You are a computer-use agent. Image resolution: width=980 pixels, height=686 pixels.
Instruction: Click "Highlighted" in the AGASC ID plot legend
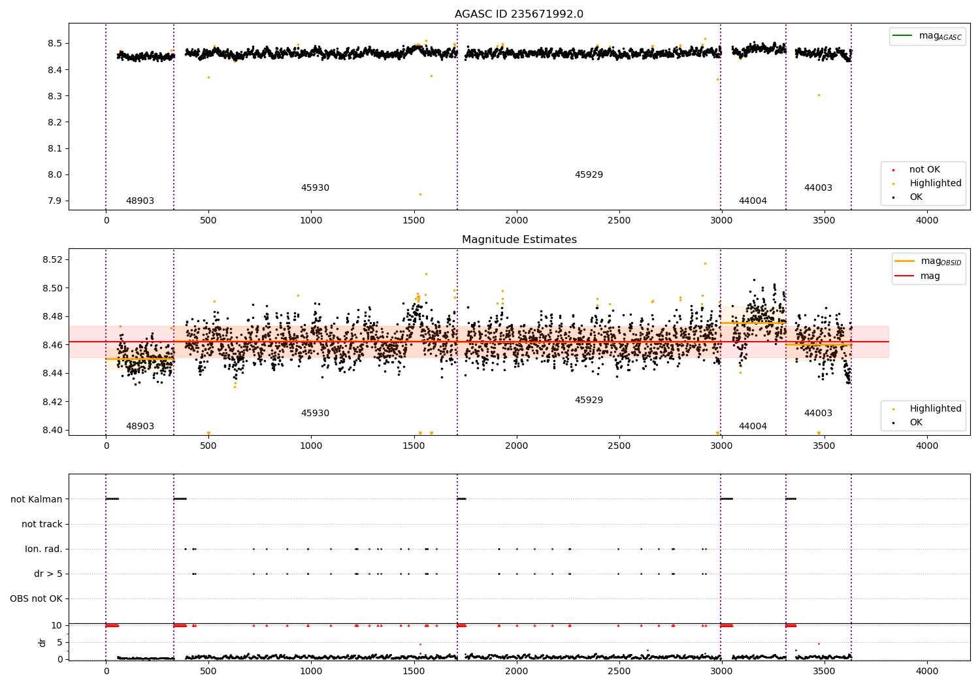click(x=936, y=184)
